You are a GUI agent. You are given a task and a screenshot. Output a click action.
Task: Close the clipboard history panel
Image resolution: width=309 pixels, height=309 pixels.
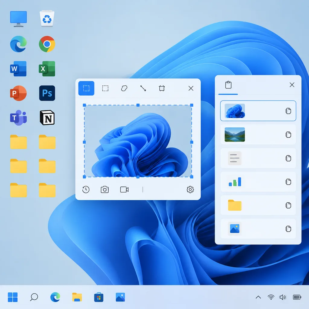[292, 85]
